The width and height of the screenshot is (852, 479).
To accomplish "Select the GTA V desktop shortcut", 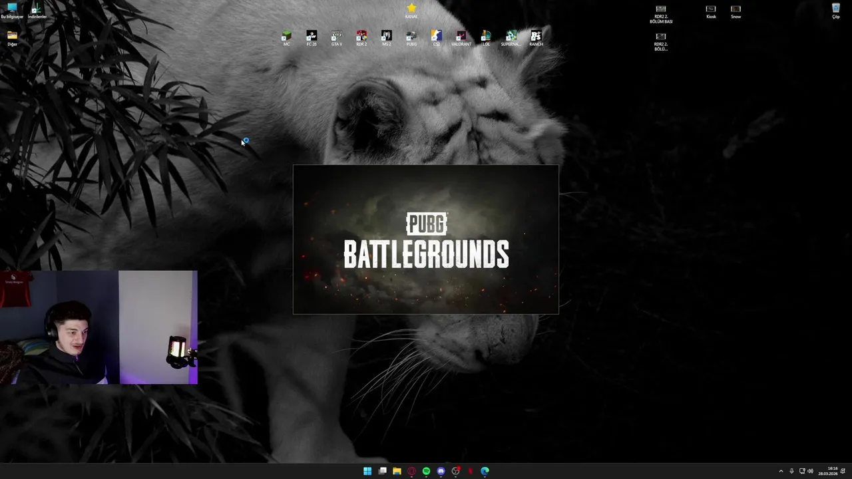I will point(337,38).
